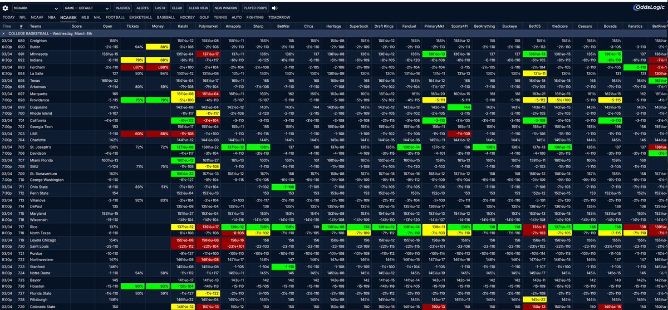
Task: Open a New Window via the button
Action: 226,8
